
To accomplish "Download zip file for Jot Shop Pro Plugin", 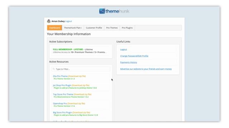I will click(81, 85).
